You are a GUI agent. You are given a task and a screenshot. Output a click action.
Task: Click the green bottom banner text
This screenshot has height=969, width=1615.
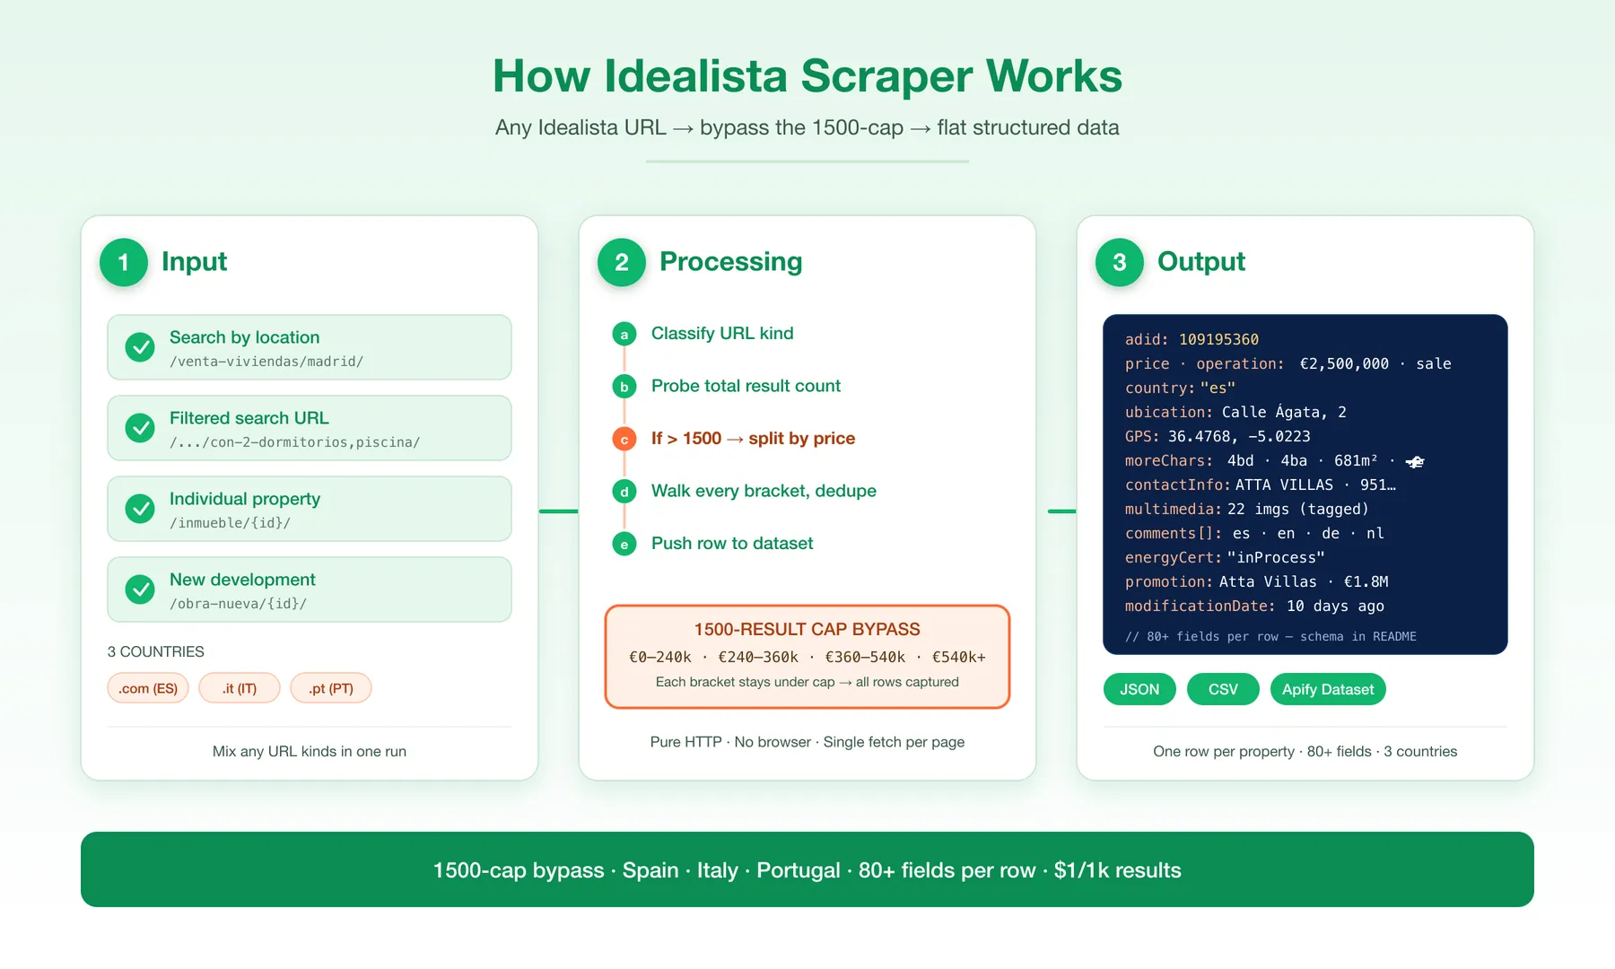[x=807, y=870]
